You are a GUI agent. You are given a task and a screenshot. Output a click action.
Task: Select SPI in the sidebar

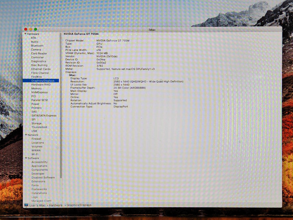(34, 120)
